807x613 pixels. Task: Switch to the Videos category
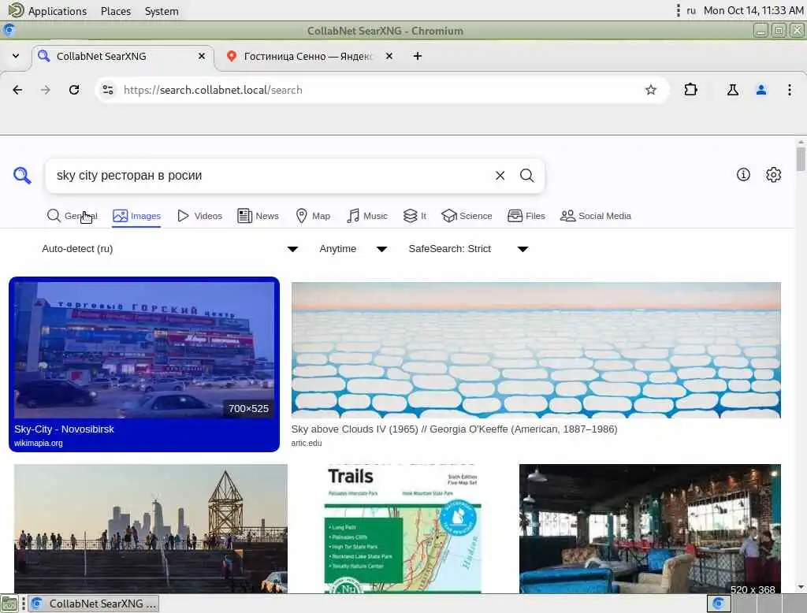(199, 216)
